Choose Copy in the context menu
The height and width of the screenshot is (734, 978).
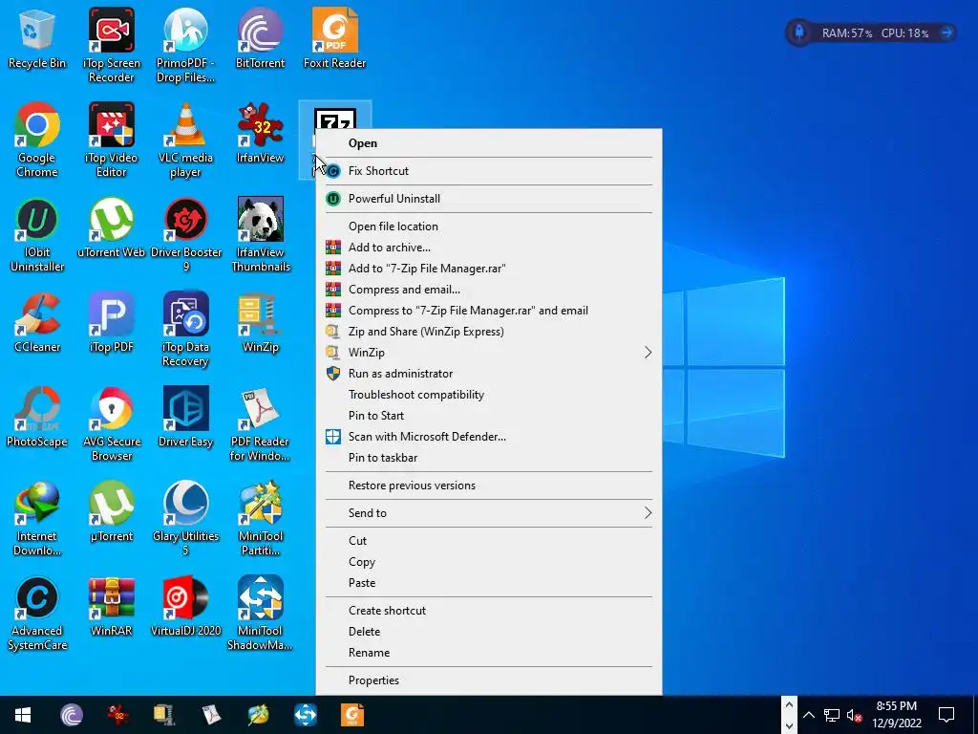[488, 562]
